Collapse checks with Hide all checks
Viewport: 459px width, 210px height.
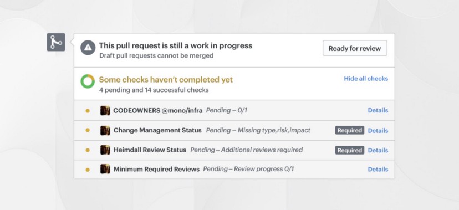[x=366, y=79]
